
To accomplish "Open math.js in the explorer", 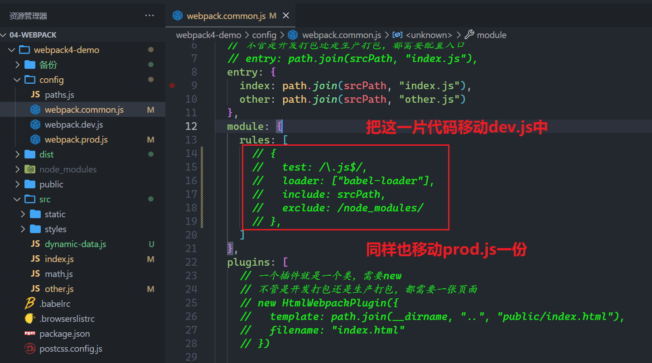I will (x=59, y=274).
